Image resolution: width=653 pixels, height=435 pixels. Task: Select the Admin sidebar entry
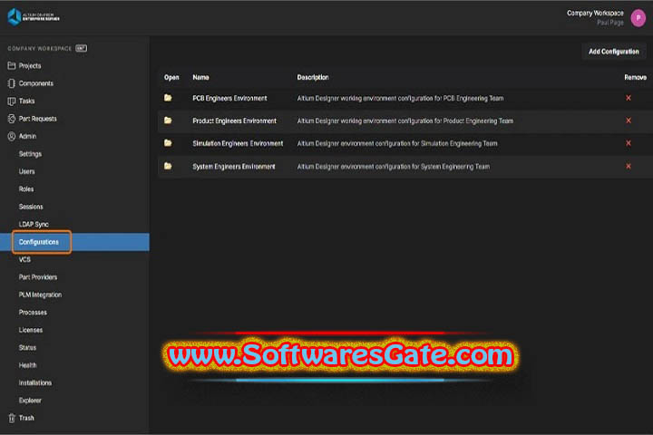[x=27, y=136]
